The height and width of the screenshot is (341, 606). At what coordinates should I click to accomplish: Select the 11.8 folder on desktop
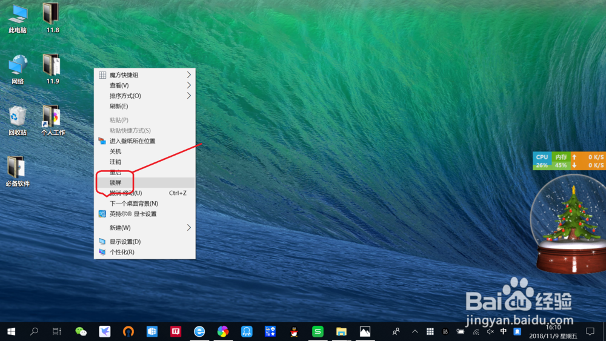coord(53,18)
